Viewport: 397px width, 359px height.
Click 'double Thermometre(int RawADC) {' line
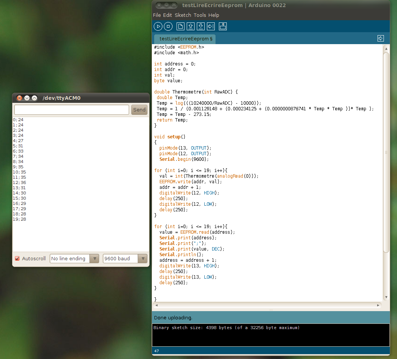tap(196, 92)
